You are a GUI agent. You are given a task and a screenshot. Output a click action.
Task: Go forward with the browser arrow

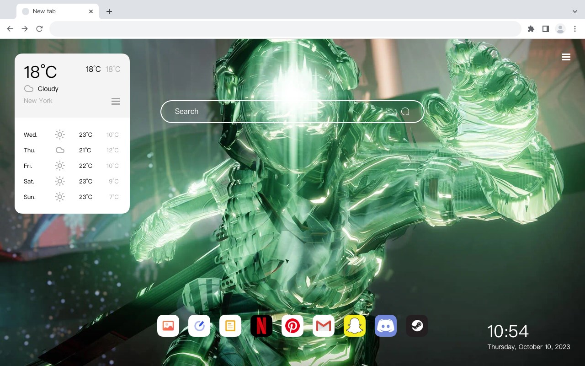(25, 29)
